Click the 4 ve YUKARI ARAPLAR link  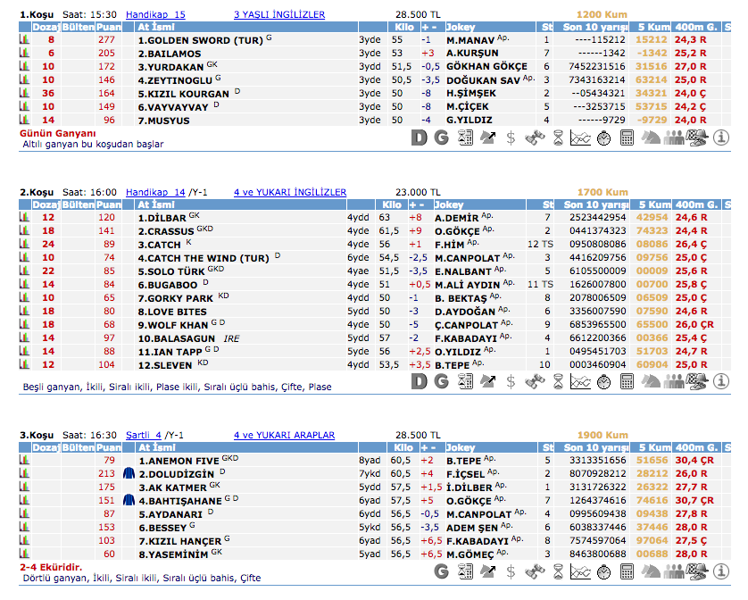284,435
